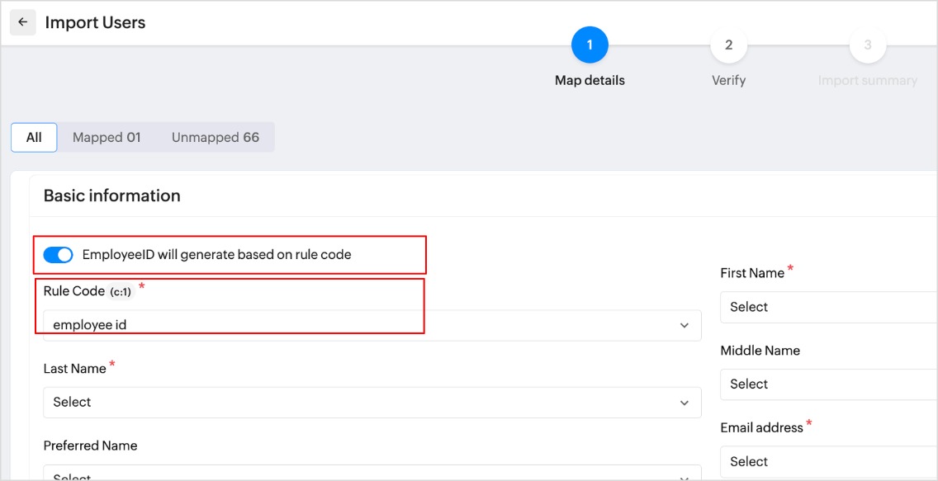Click step 3 Import summary circle

tap(867, 45)
